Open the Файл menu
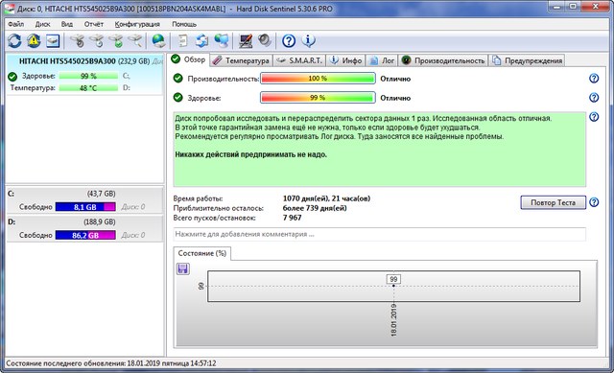The height and width of the screenshot is (373, 614). coord(15,24)
